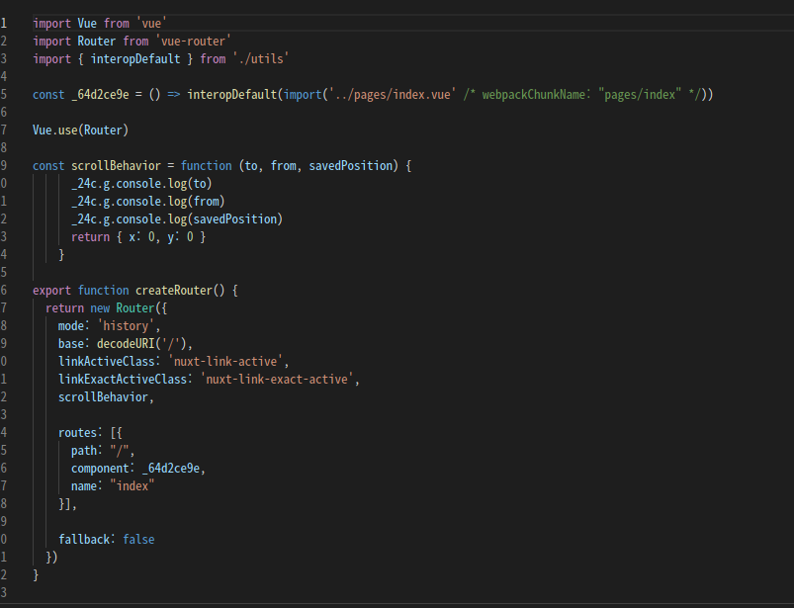Click the routes array opening bracket
794x608 pixels.
(x=117, y=432)
